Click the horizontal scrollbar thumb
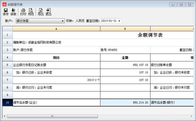The height and width of the screenshot is (121, 196). pyautogui.click(x=52, y=116)
